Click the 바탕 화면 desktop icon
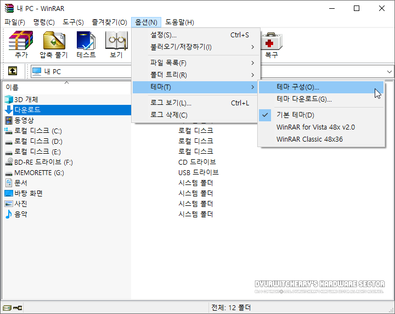Screen dimensions: 395x314 pyautogui.click(x=9, y=193)
